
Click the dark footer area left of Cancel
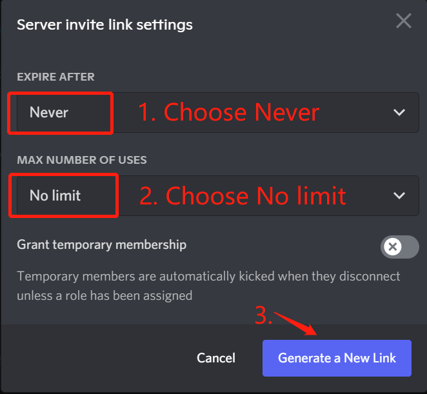[x=97, y=358]
